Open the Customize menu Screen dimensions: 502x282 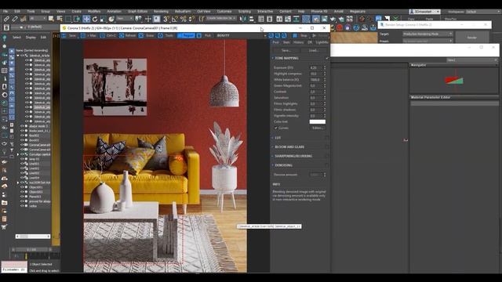click(x=224, y=12)
